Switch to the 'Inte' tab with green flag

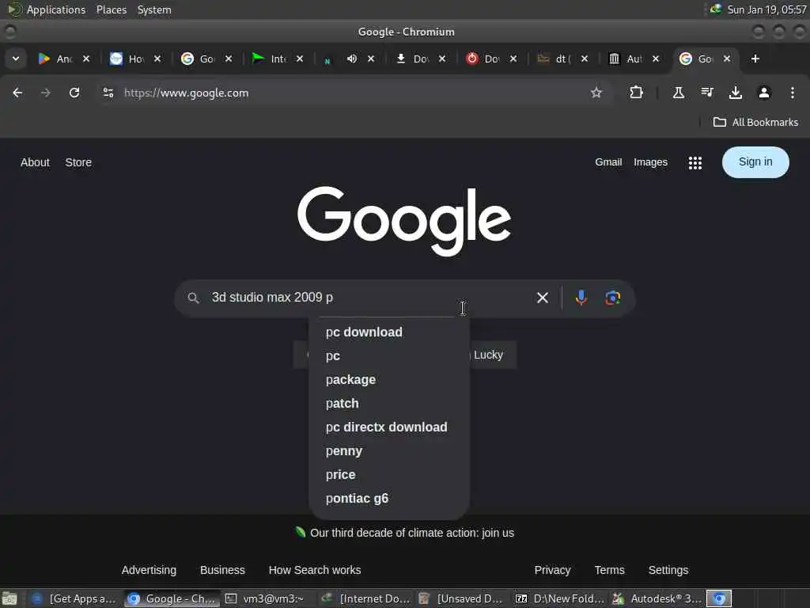point(269,59)
